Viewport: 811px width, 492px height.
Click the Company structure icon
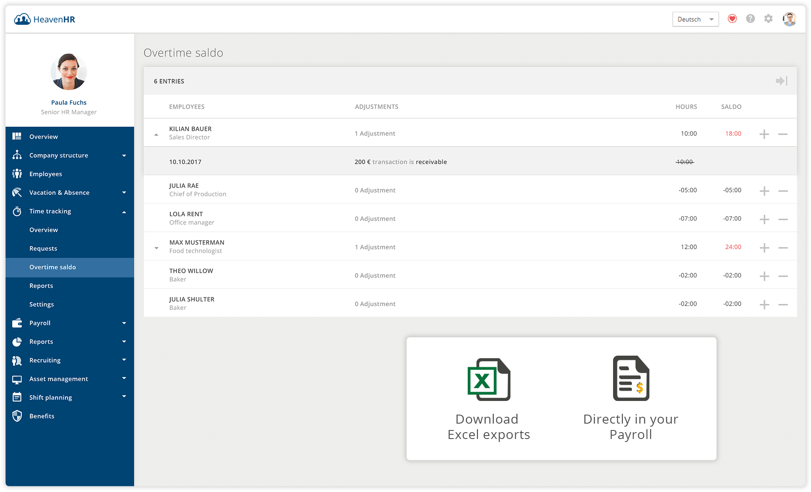click(17, 155)
